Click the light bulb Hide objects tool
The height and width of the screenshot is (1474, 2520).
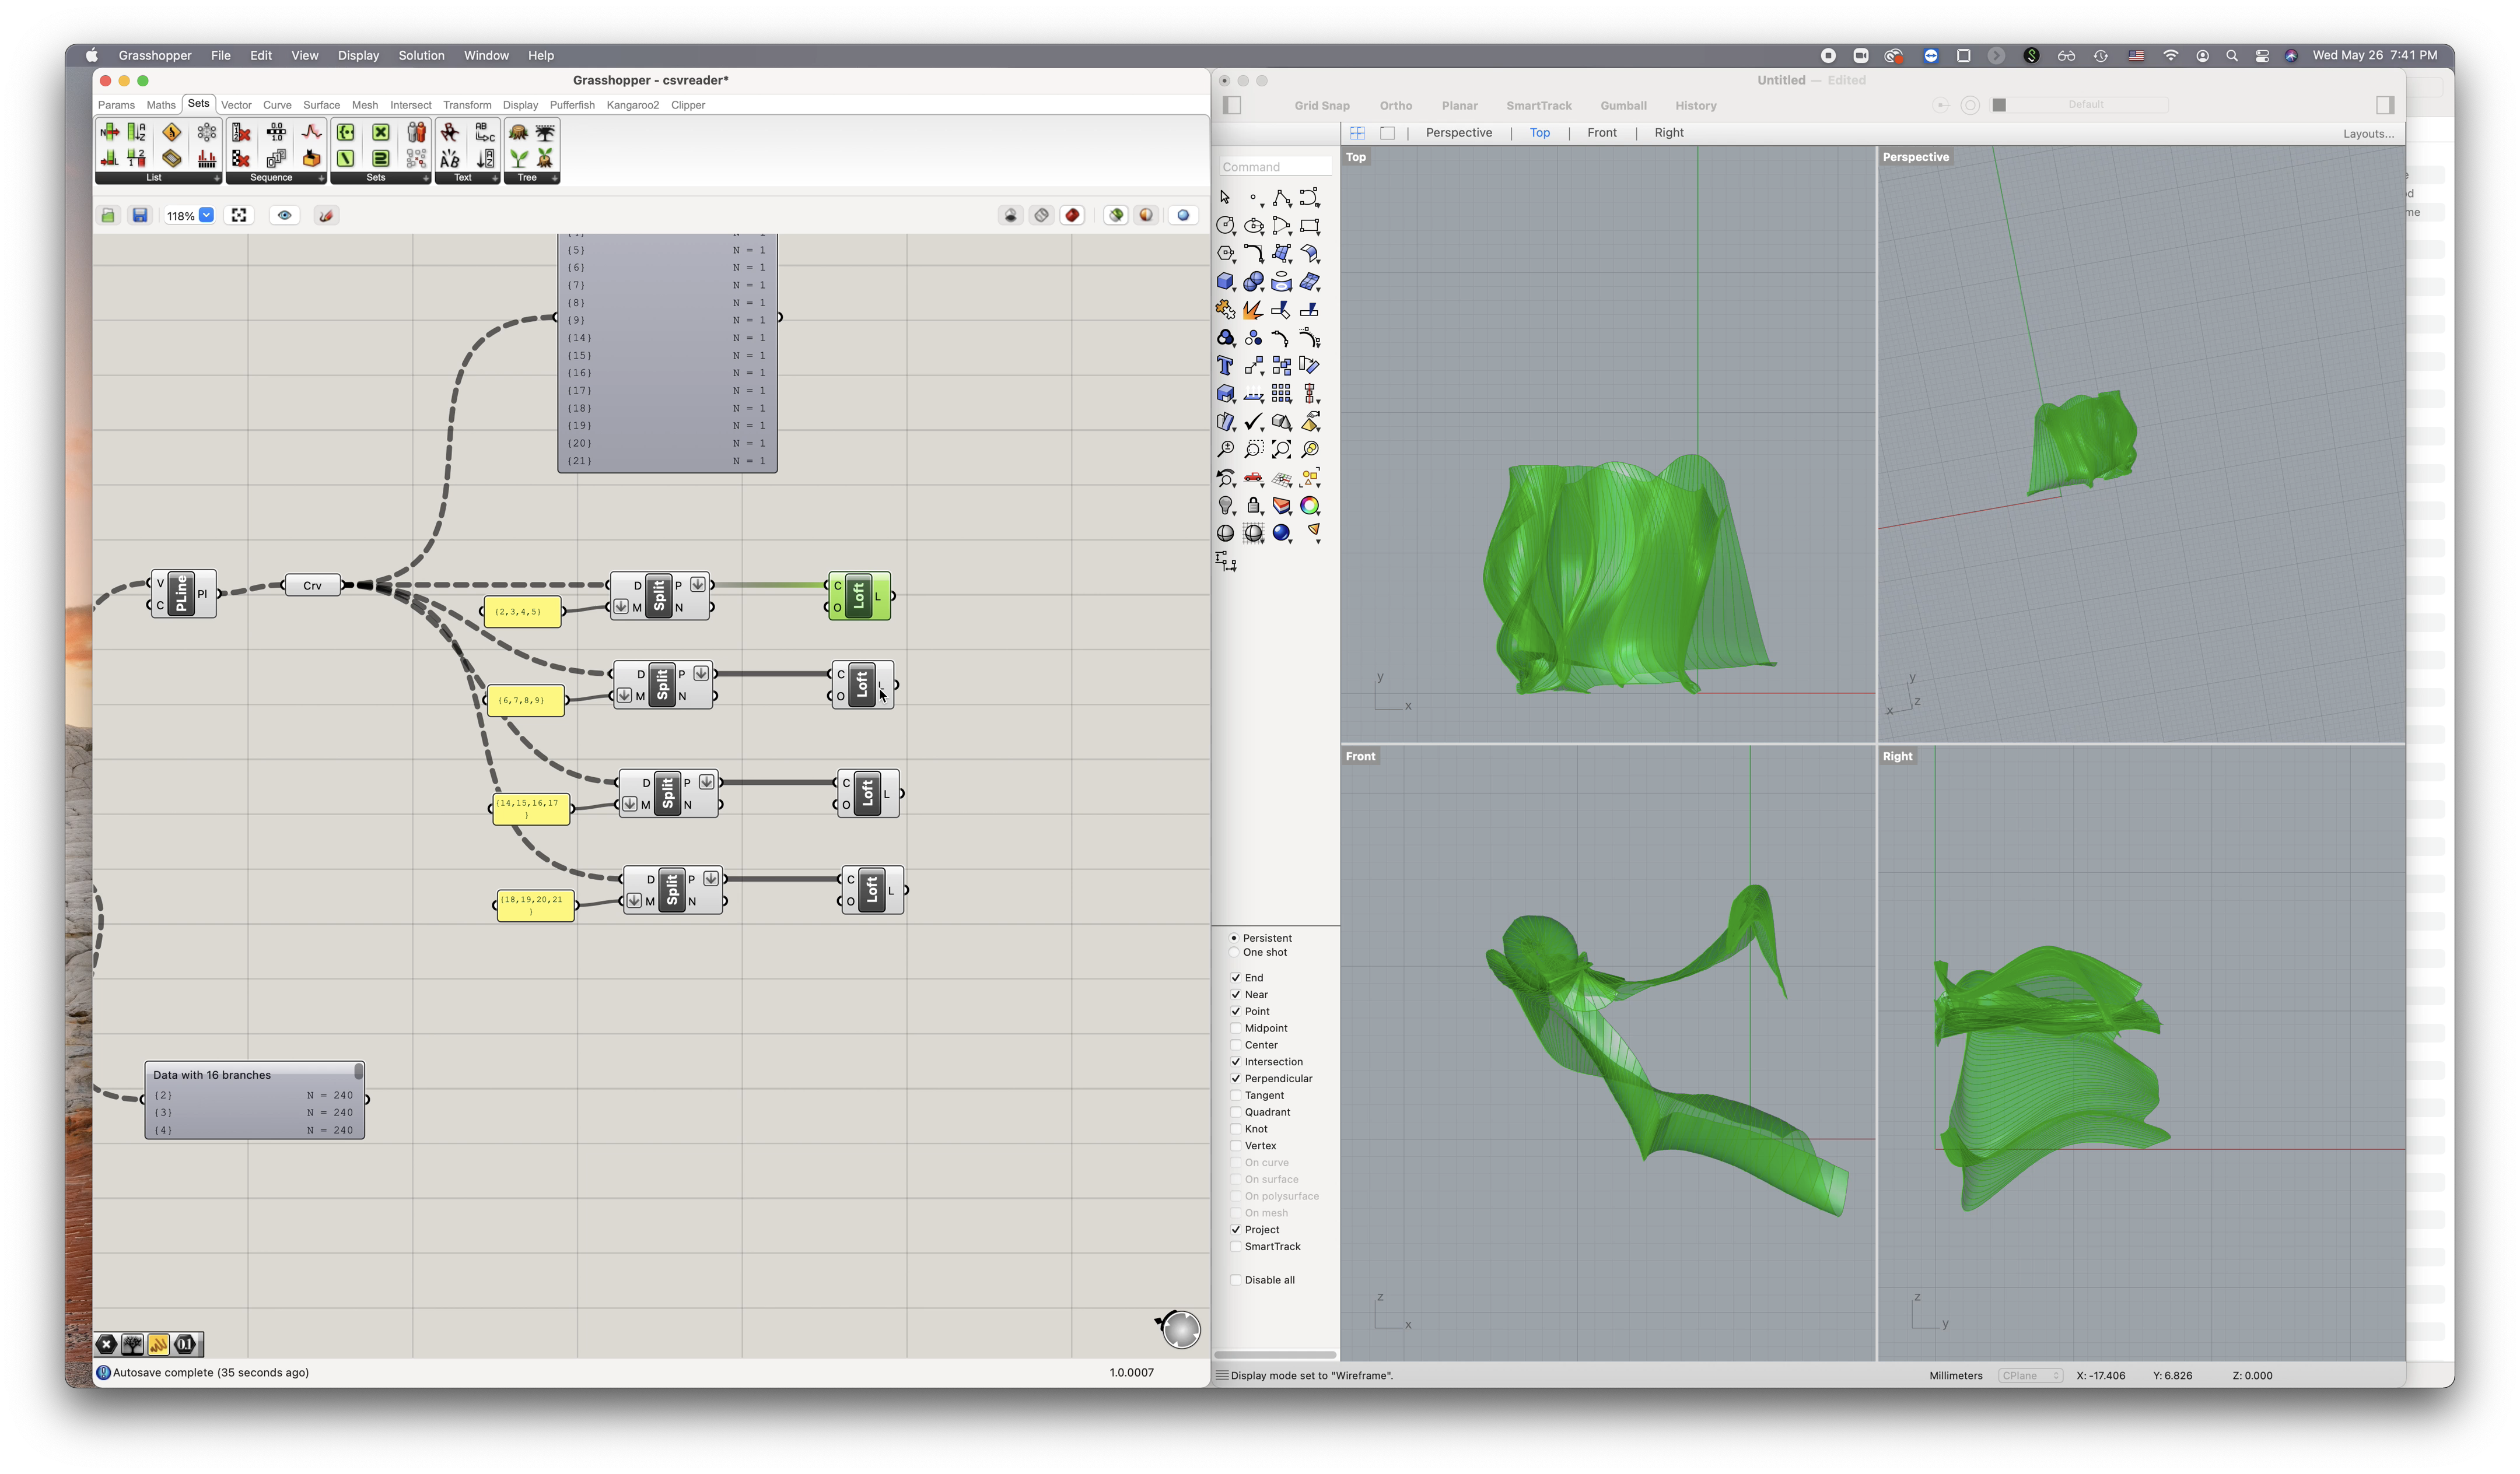[x=1225, y=506]
